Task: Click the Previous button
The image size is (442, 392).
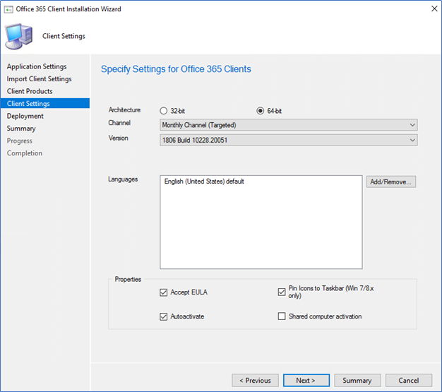Action: [x=255, y=381]
